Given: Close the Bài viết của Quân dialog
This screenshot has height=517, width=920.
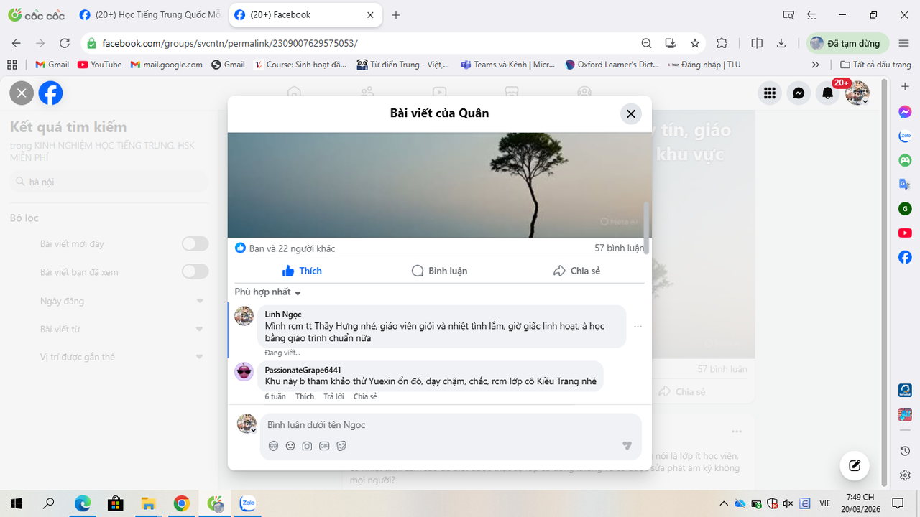Looking at the screenshot, I should [631, 113].
